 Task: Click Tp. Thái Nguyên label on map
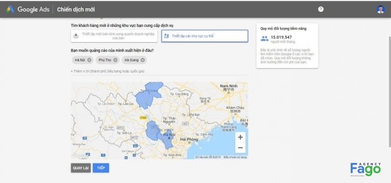[x=169, y=120]
